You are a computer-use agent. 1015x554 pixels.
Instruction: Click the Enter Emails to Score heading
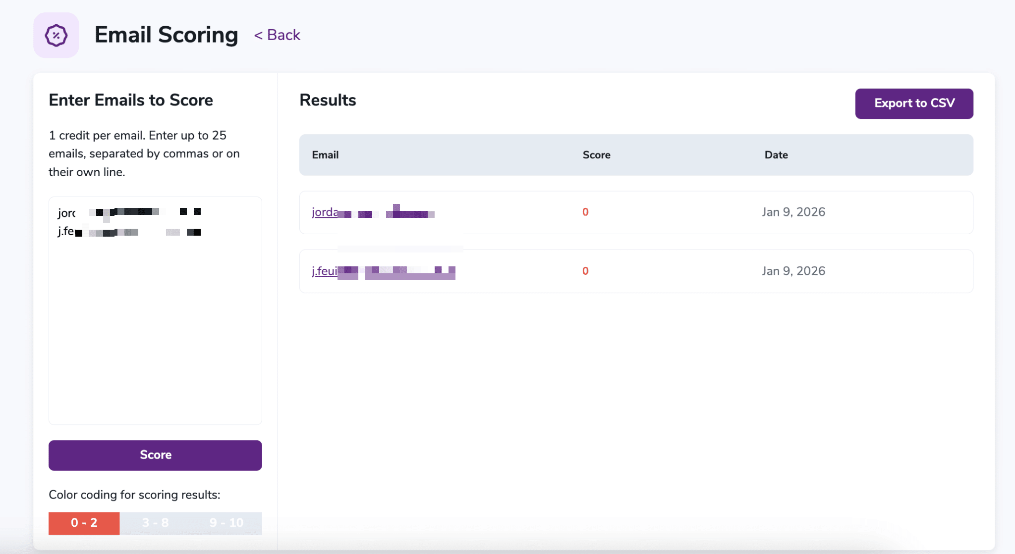[131, 100]
